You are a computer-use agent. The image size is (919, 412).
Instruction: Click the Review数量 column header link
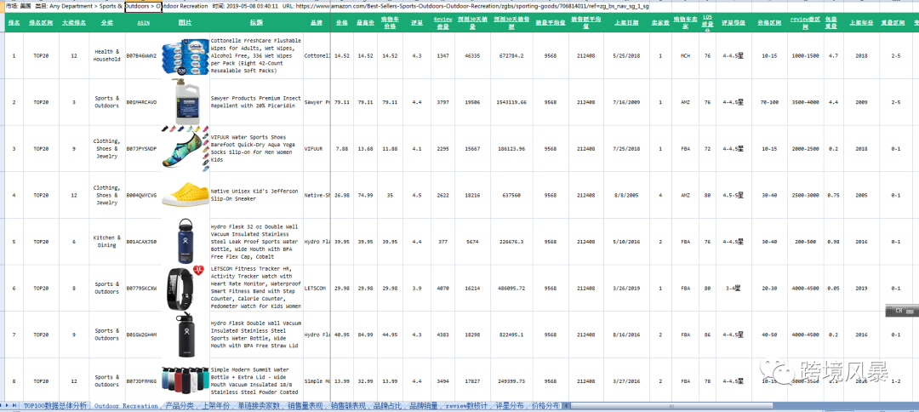click(x=443, y=22)
